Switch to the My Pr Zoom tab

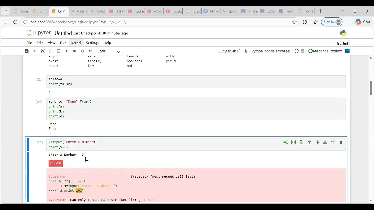211,11
